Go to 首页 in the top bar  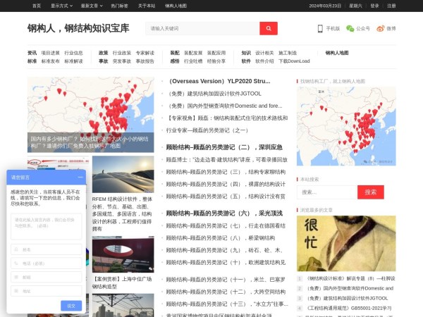tap(37, 6)
